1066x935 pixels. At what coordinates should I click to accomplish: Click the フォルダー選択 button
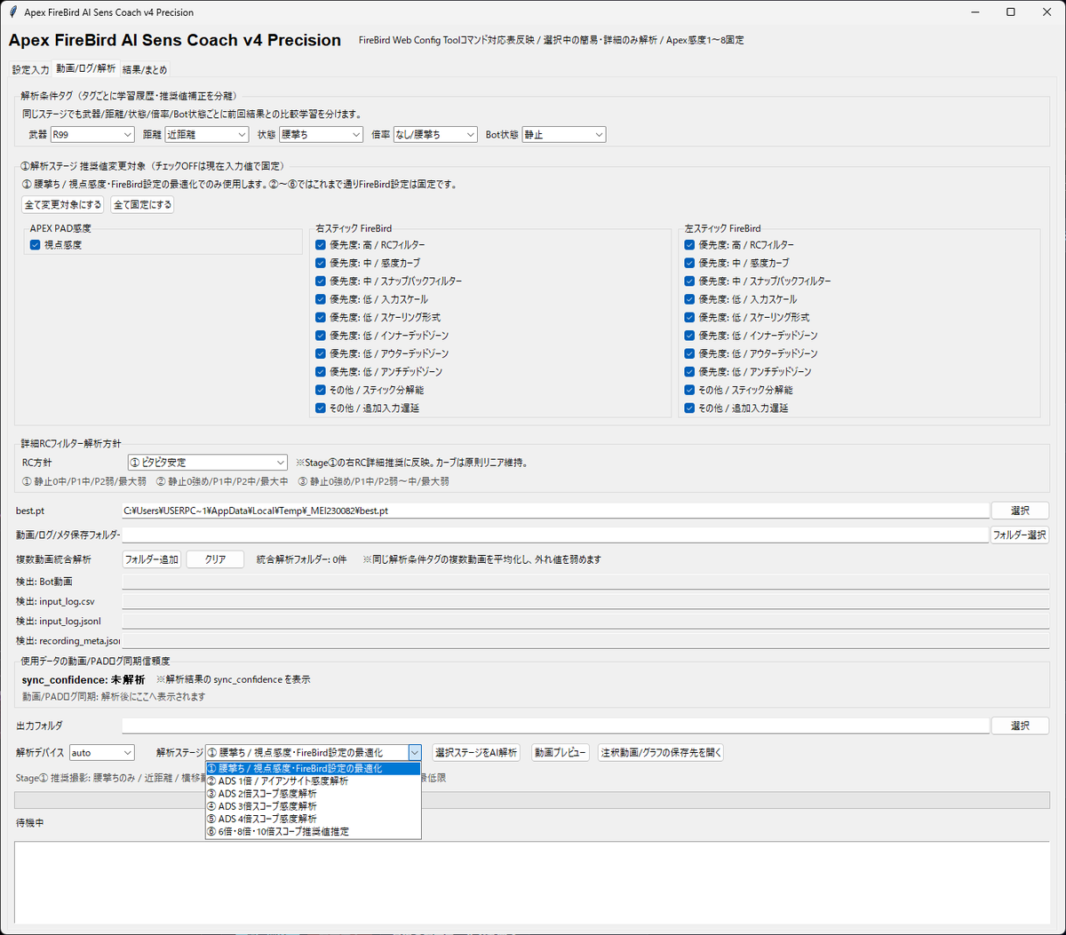pyautogui.click(x=1020, y=535)
